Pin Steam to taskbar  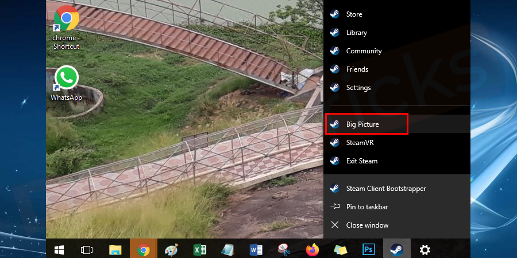coord(396,207)
